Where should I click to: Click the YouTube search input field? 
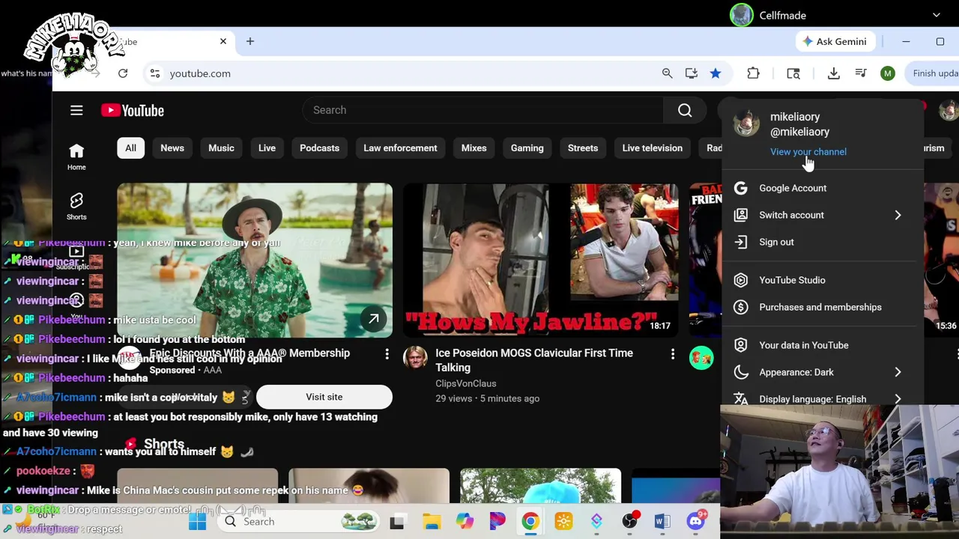click(x=483, y=110)
